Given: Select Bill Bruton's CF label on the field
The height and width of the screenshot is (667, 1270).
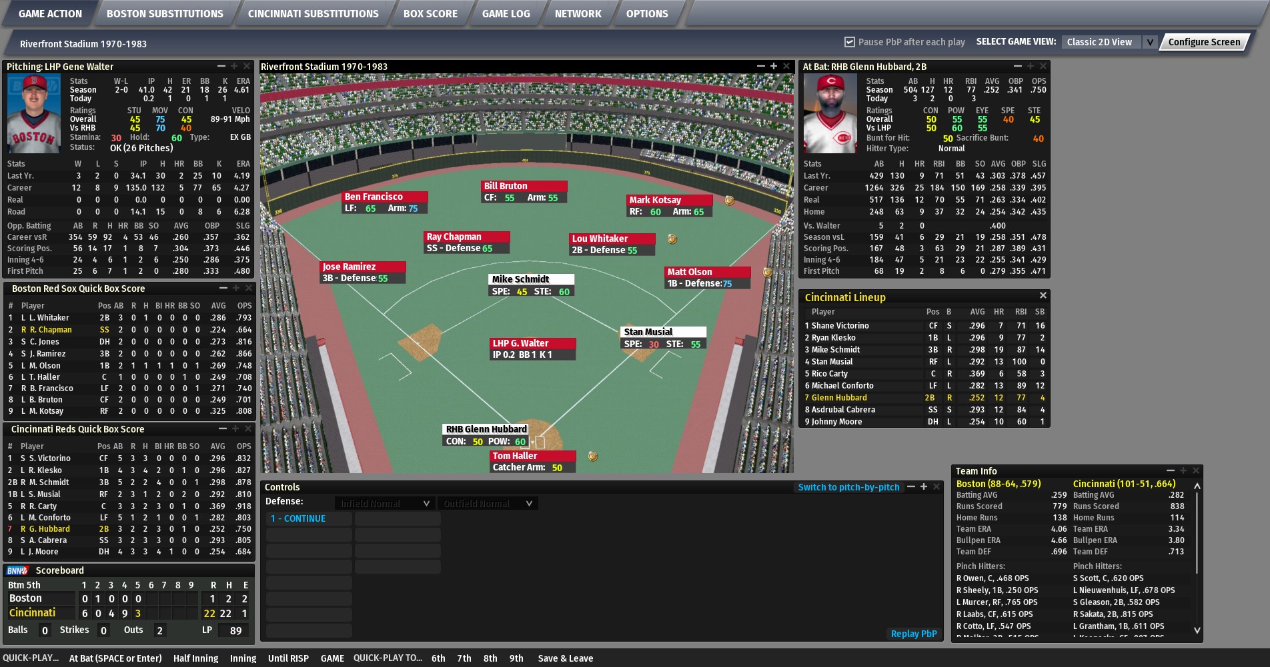Looking at the screenshot, I should pyautogui.click(x=524, y=192).
